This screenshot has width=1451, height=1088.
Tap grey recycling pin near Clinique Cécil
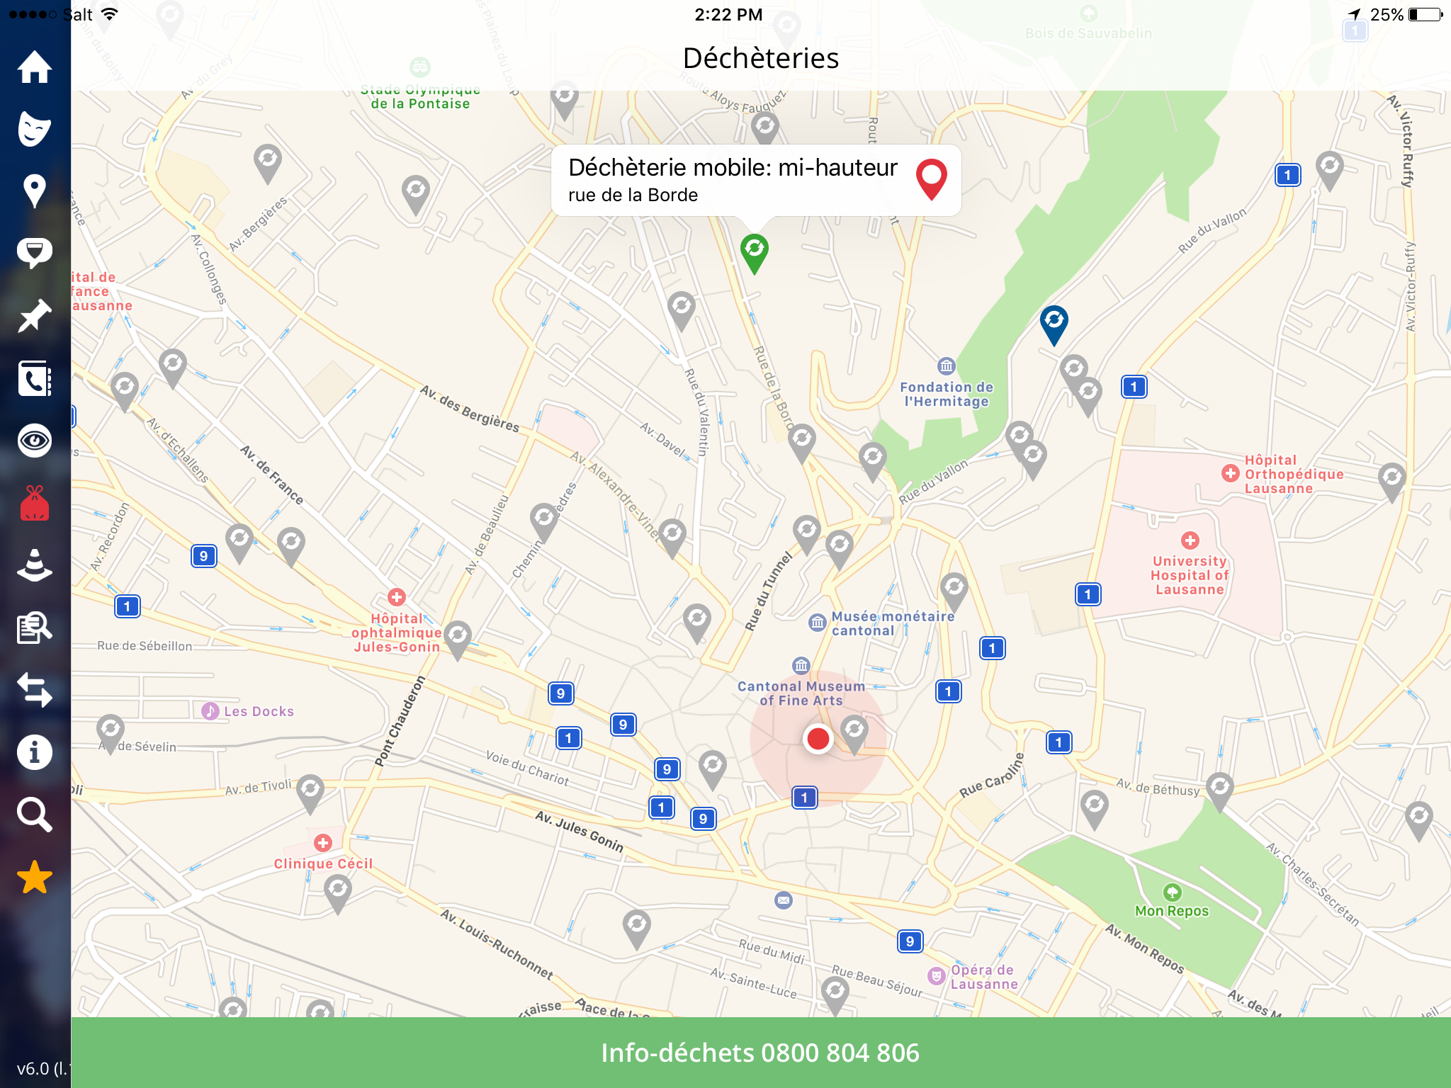(338, 894)
